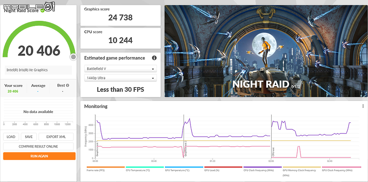Click COMPARE RESULT ONLINE button
Viewport: 368px width, 182px height.
[x=38, y=146]
